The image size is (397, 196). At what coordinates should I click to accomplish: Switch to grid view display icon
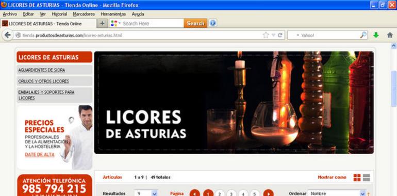coord(357,177)
